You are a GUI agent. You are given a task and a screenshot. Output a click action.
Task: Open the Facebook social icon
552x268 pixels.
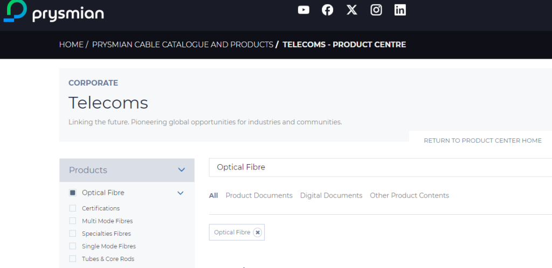coord(327,10)
